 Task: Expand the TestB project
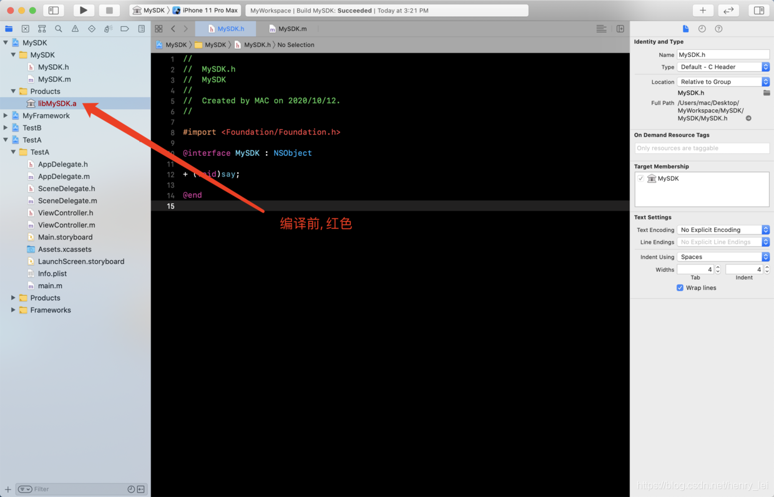click(x=6, y=128)
